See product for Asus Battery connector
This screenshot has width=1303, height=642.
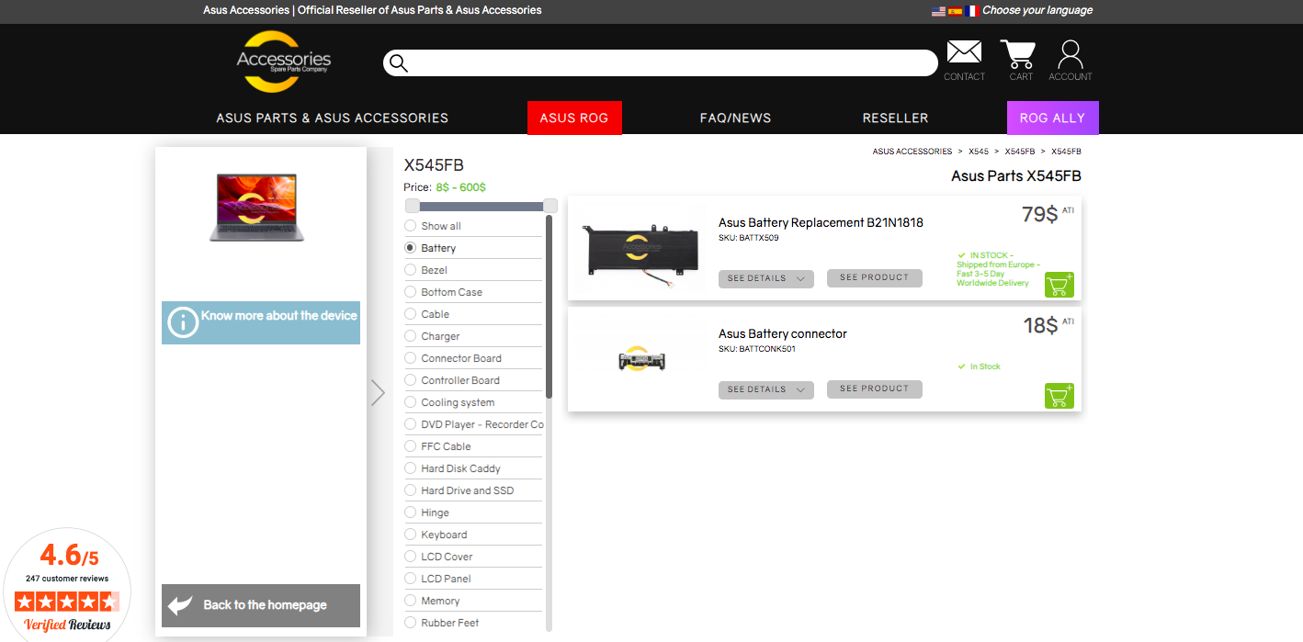tap(874, 389)
